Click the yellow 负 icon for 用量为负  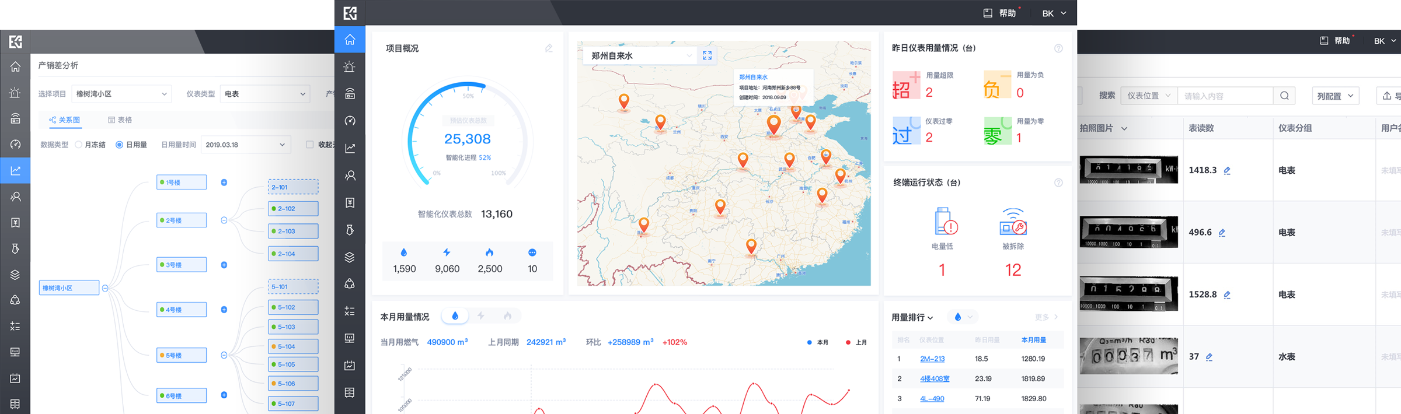(998, 85)
